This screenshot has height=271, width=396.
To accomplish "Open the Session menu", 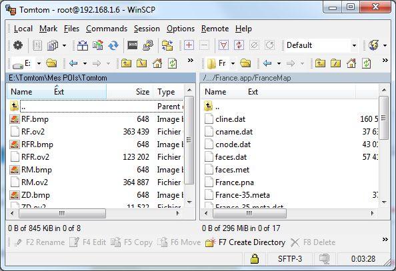I will (147, 29).
